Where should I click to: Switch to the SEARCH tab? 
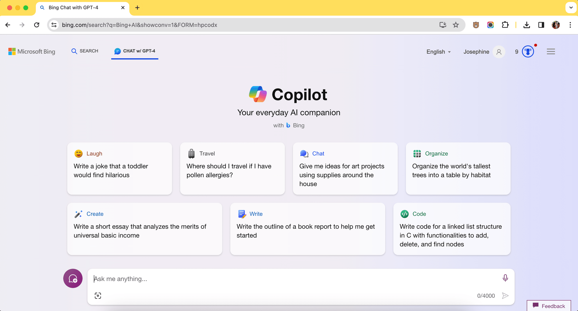click(85, 51)
